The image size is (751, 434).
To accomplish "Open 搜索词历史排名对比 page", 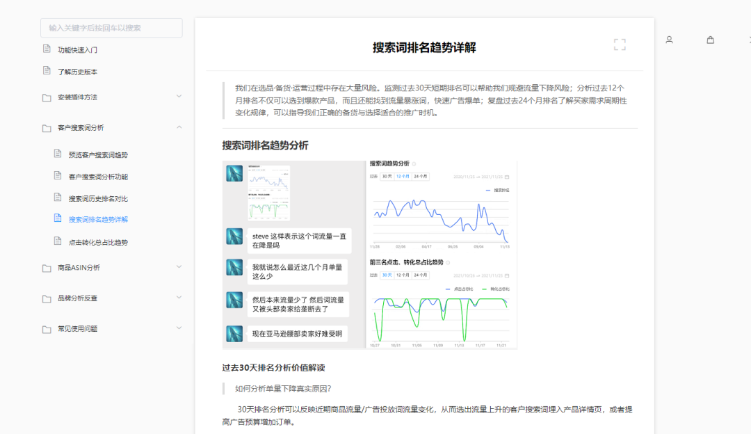I will [x=98, y=198].
